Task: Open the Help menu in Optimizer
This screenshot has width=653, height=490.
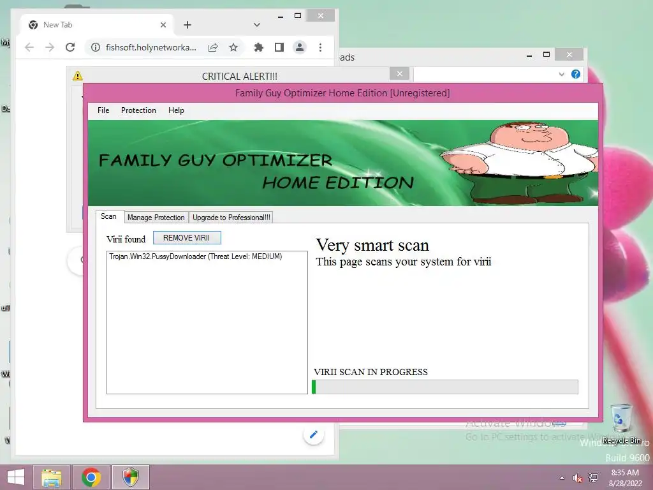Action: click(x=176, y=110)
